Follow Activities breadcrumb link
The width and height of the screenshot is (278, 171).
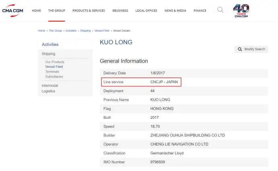(x=71, y=31)
